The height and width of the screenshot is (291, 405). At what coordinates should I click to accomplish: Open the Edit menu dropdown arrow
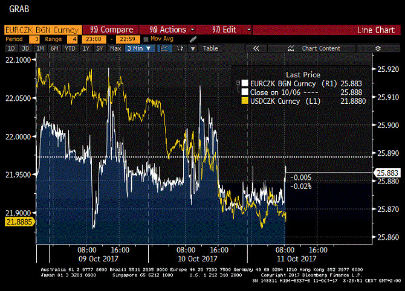[249, 30]
